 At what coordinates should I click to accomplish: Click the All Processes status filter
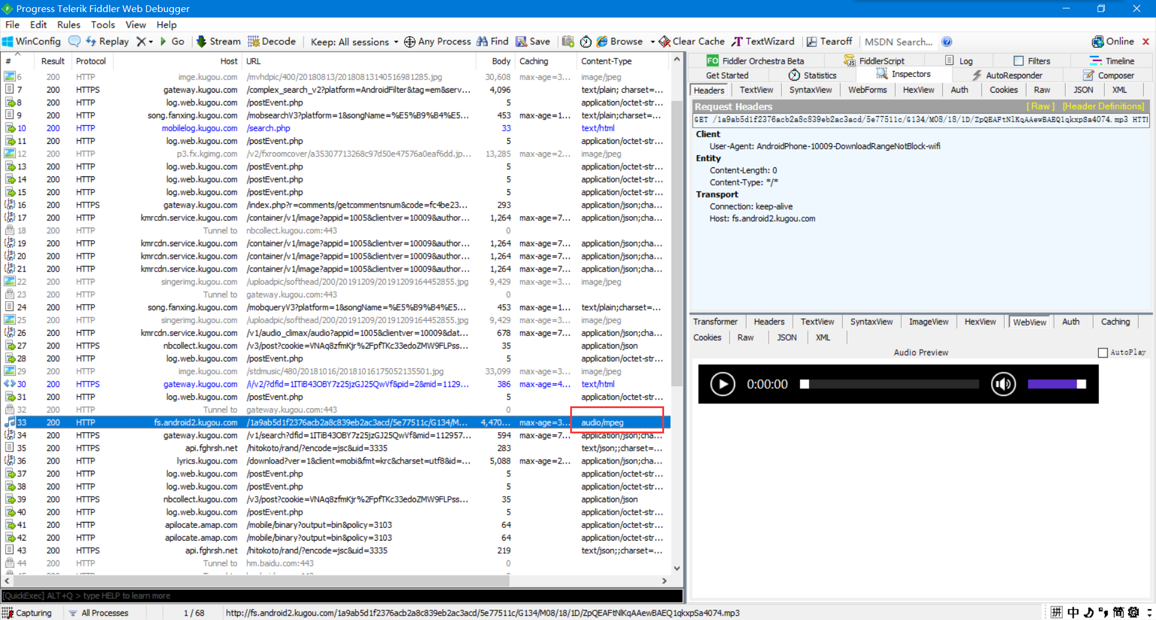click(x=99, y=613)
